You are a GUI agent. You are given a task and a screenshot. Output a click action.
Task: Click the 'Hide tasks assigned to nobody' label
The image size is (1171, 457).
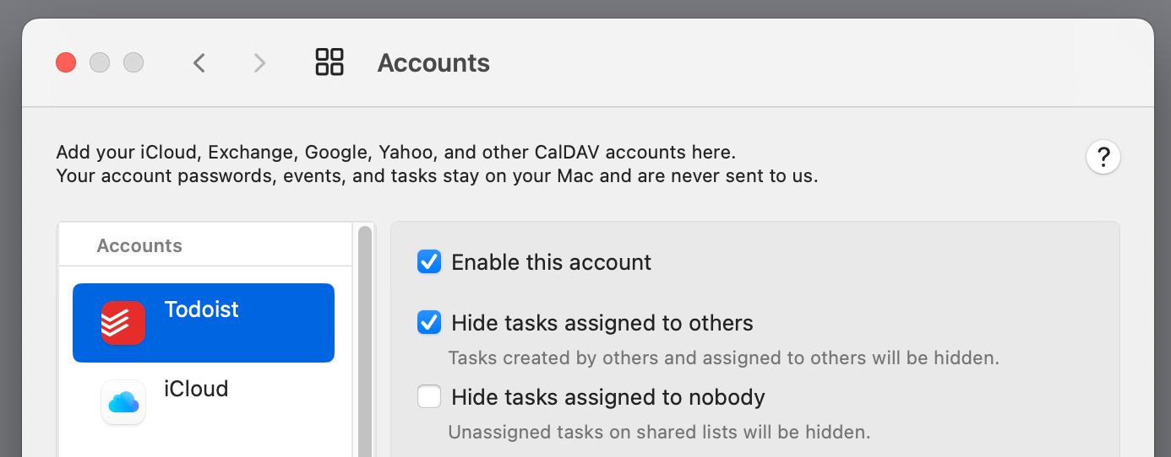(x=608, y=396)
